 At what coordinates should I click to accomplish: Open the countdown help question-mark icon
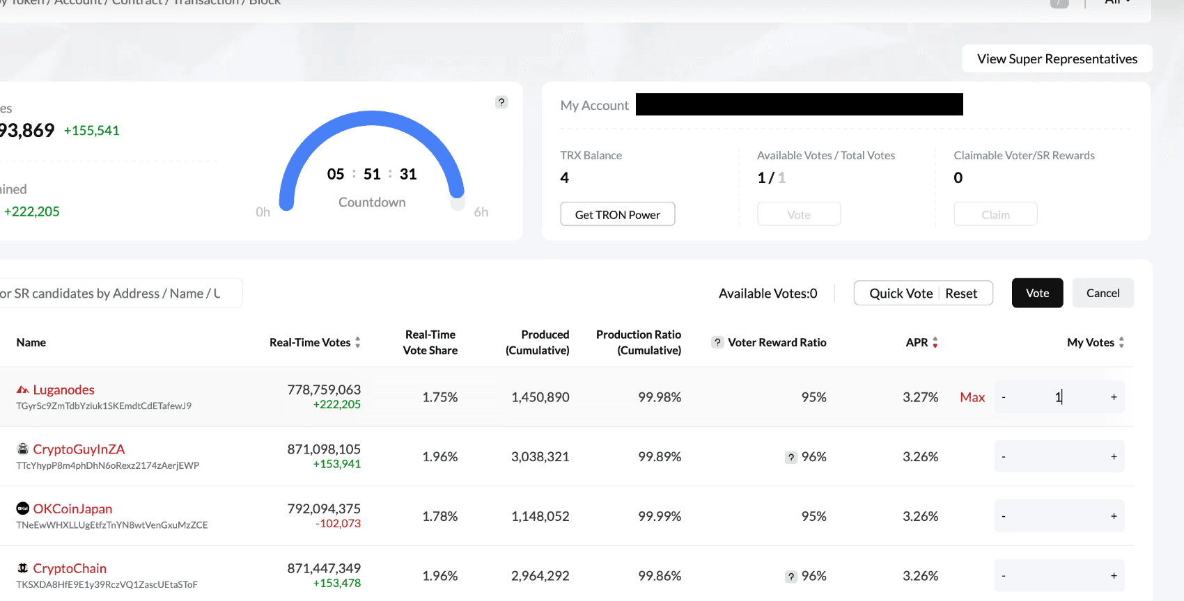[x=501, y=102]
